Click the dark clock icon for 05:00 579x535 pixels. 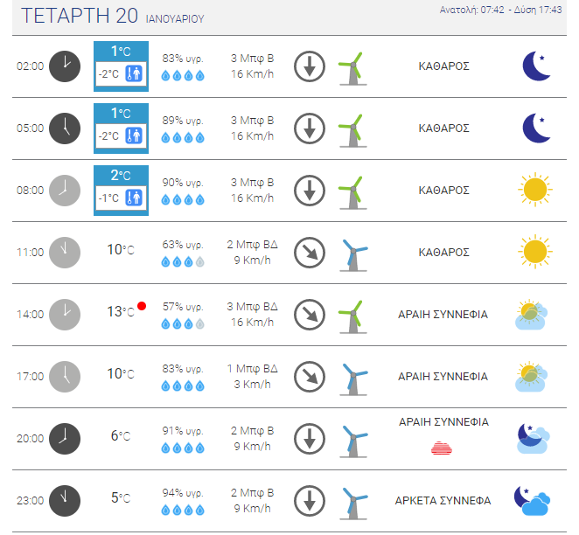[65, 129]
